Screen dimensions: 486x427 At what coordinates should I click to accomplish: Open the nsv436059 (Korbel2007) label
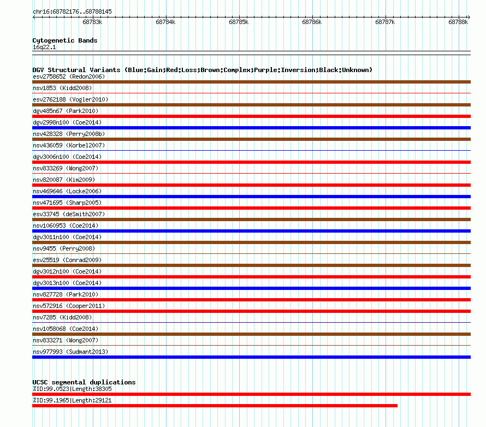click(x=69, y=145)
